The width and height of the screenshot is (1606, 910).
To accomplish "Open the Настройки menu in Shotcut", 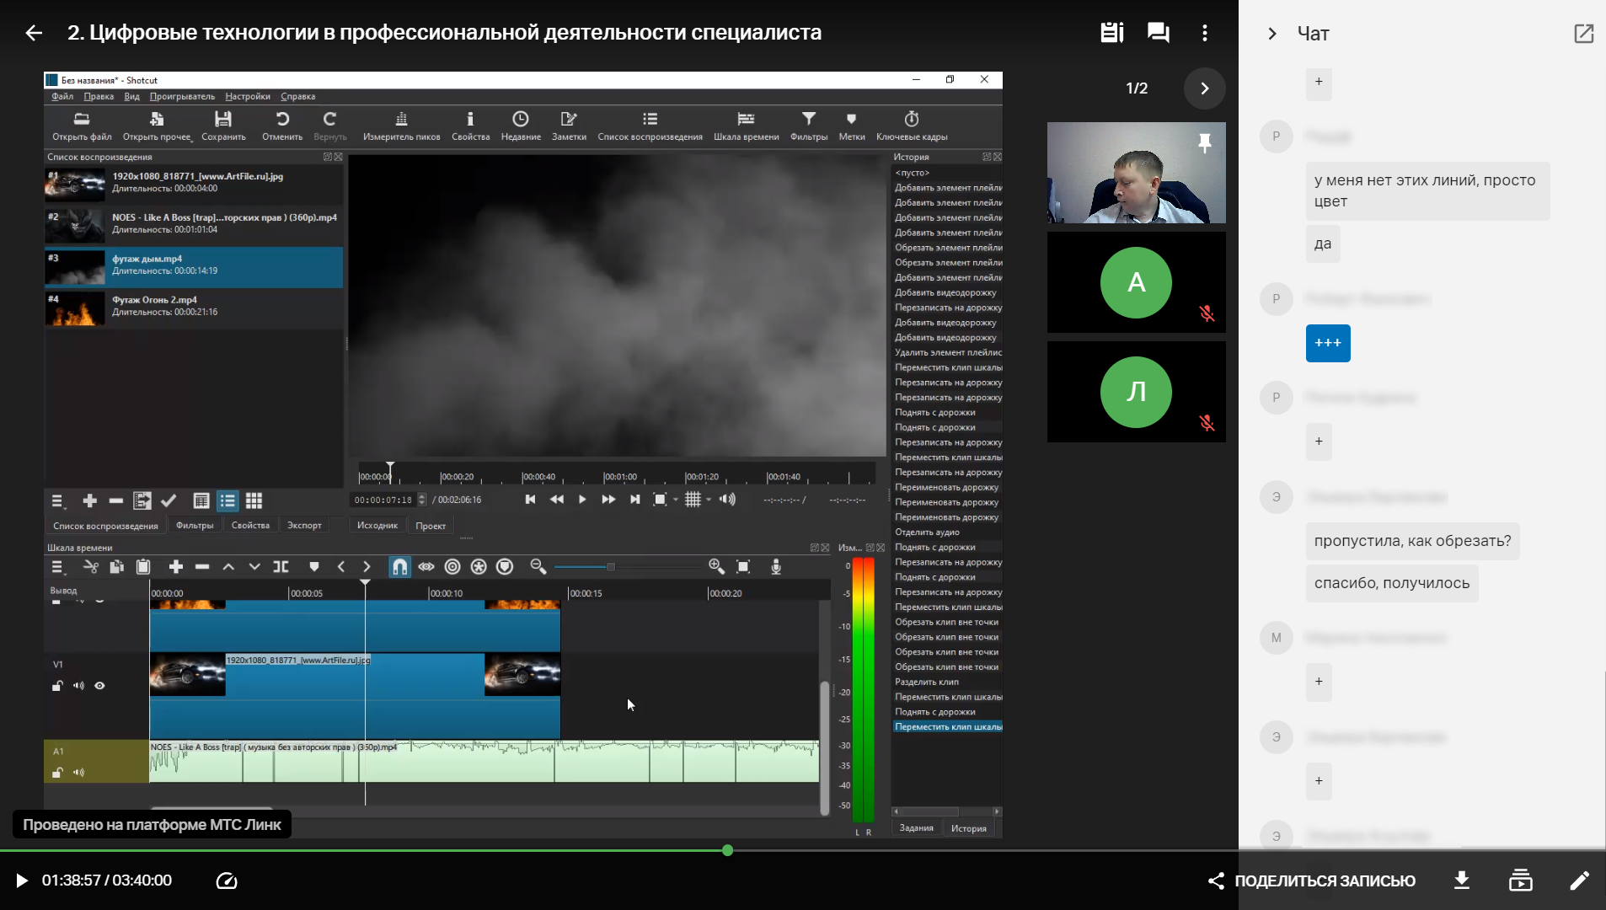I will [248, 96].
